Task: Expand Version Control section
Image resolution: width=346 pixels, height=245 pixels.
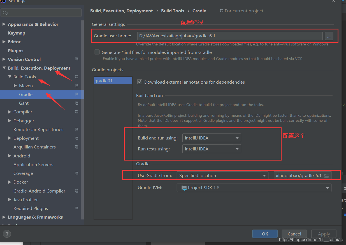Action: click(4, 59)
